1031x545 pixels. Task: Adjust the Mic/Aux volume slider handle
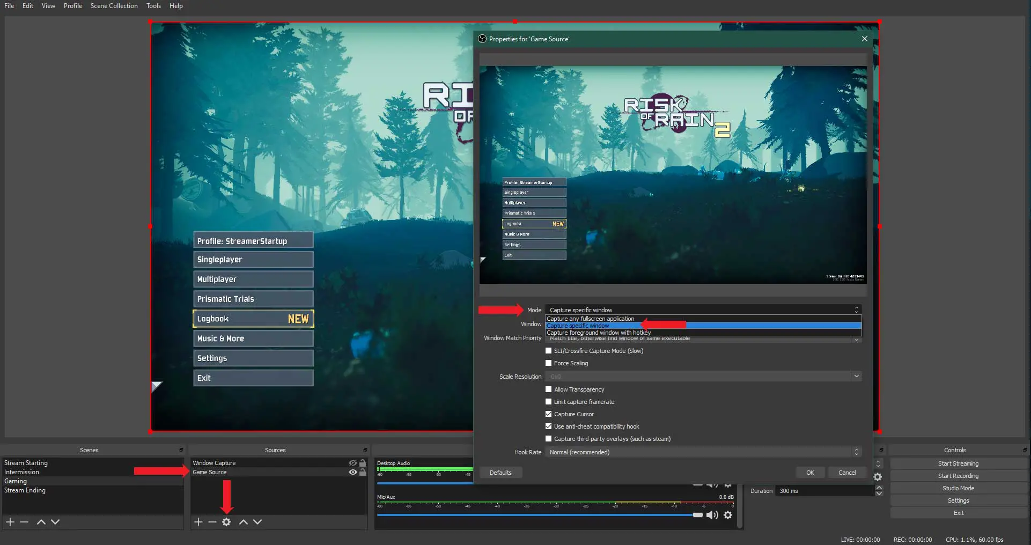click(697, 515)
